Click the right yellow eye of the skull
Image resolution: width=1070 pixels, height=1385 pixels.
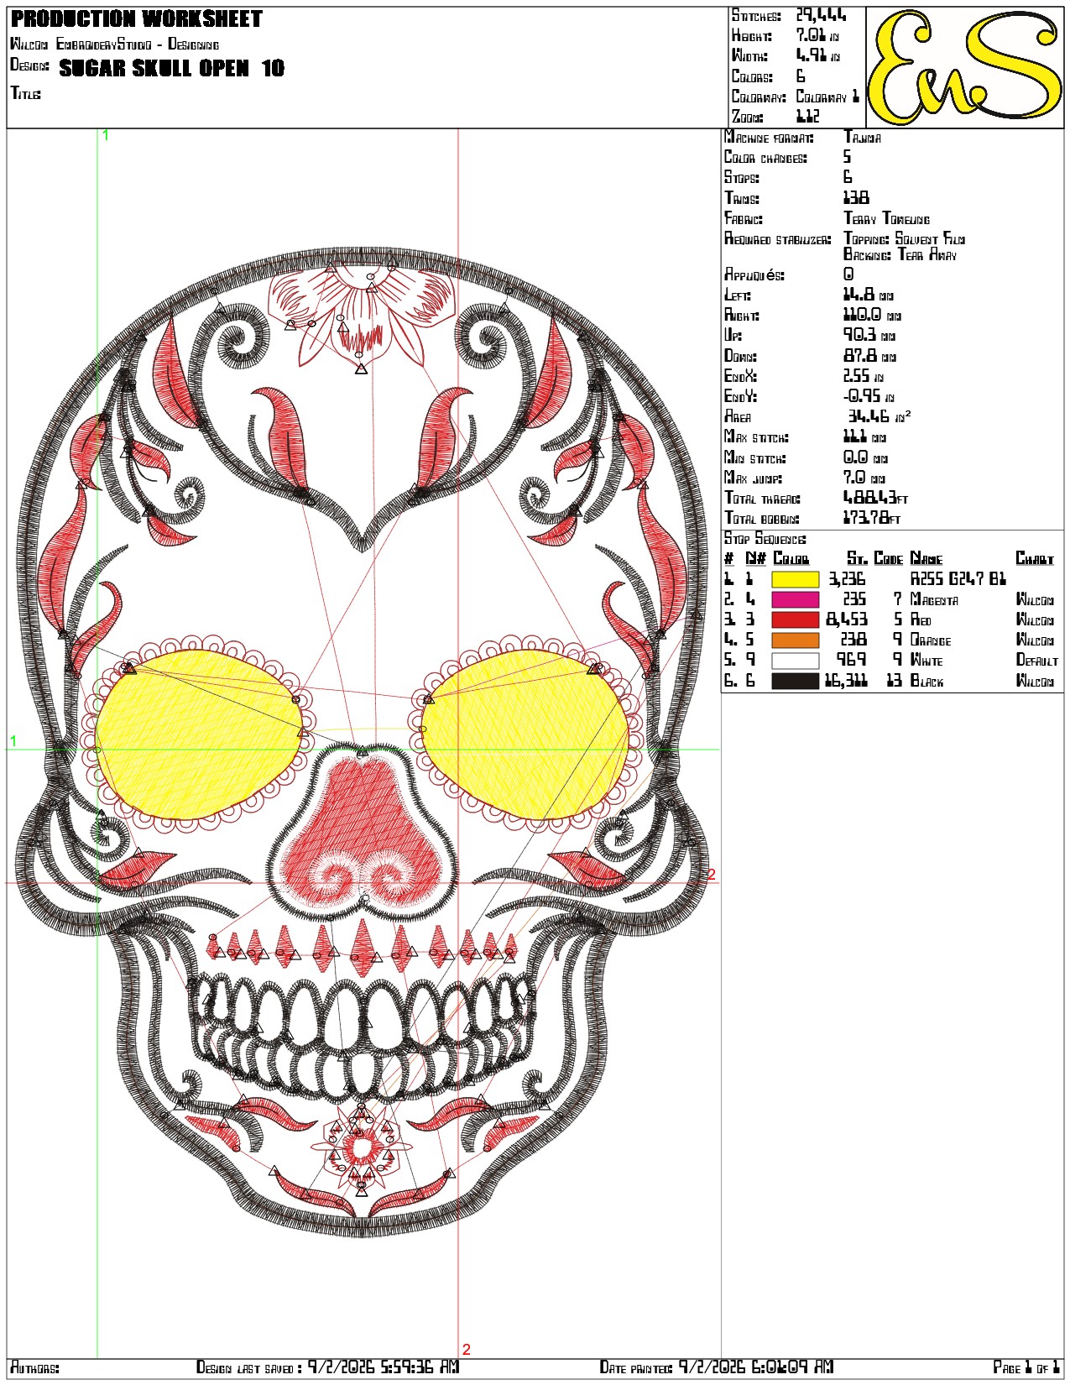tap(525, 733)
